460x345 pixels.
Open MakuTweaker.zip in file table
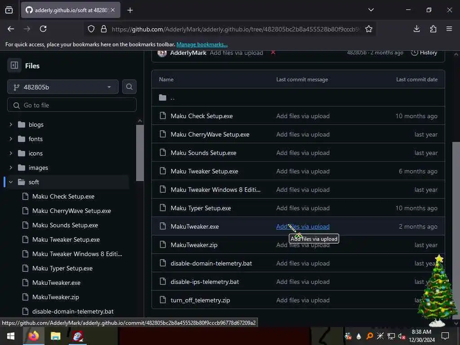point(194,245)
